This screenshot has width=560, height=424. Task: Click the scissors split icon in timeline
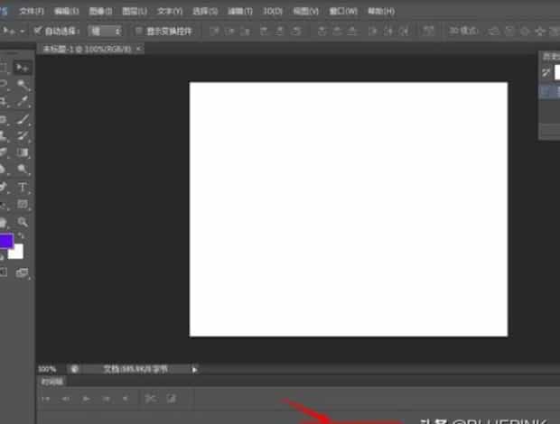pyautogui.click(x=150, y=398)
